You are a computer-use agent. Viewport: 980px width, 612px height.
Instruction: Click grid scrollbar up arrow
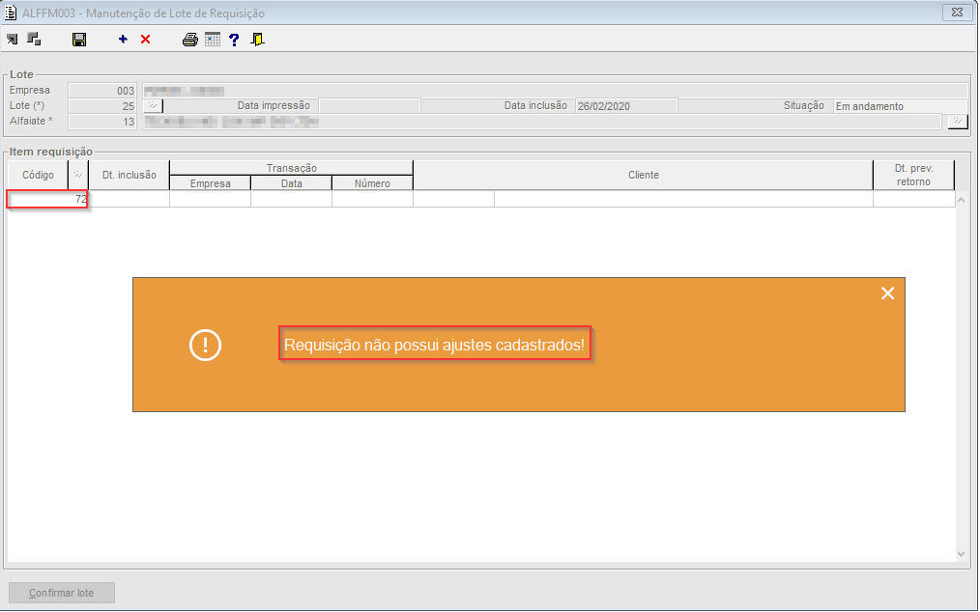click(962, 200)
